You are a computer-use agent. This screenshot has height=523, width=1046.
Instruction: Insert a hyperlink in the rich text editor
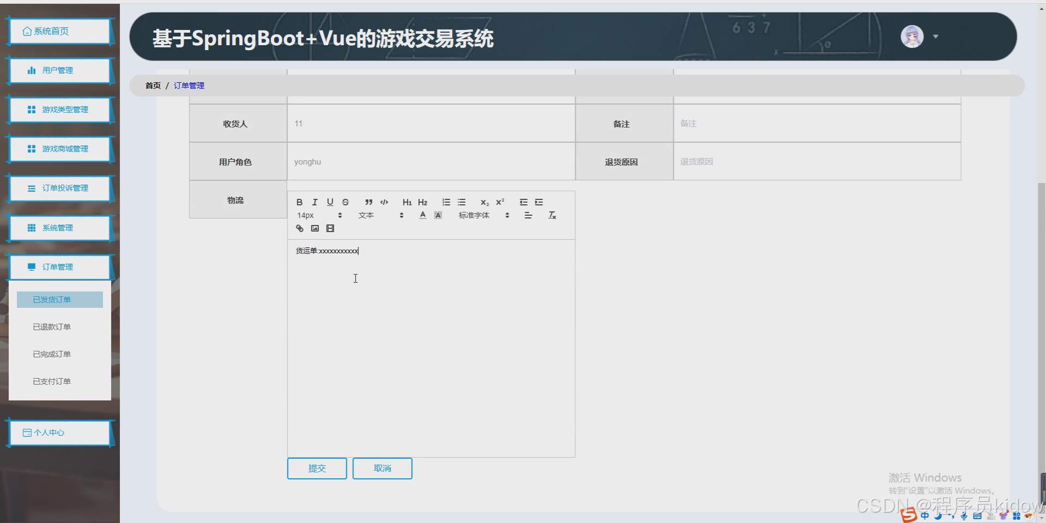pyautogui.click(x=299, y=228)
